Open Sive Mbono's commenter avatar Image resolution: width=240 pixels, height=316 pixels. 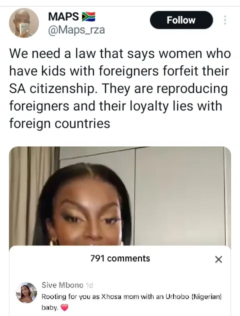(26, 292)
